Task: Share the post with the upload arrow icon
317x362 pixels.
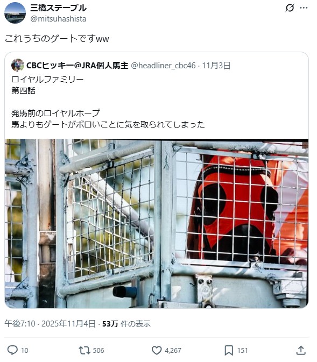Action: coord(301,350)
